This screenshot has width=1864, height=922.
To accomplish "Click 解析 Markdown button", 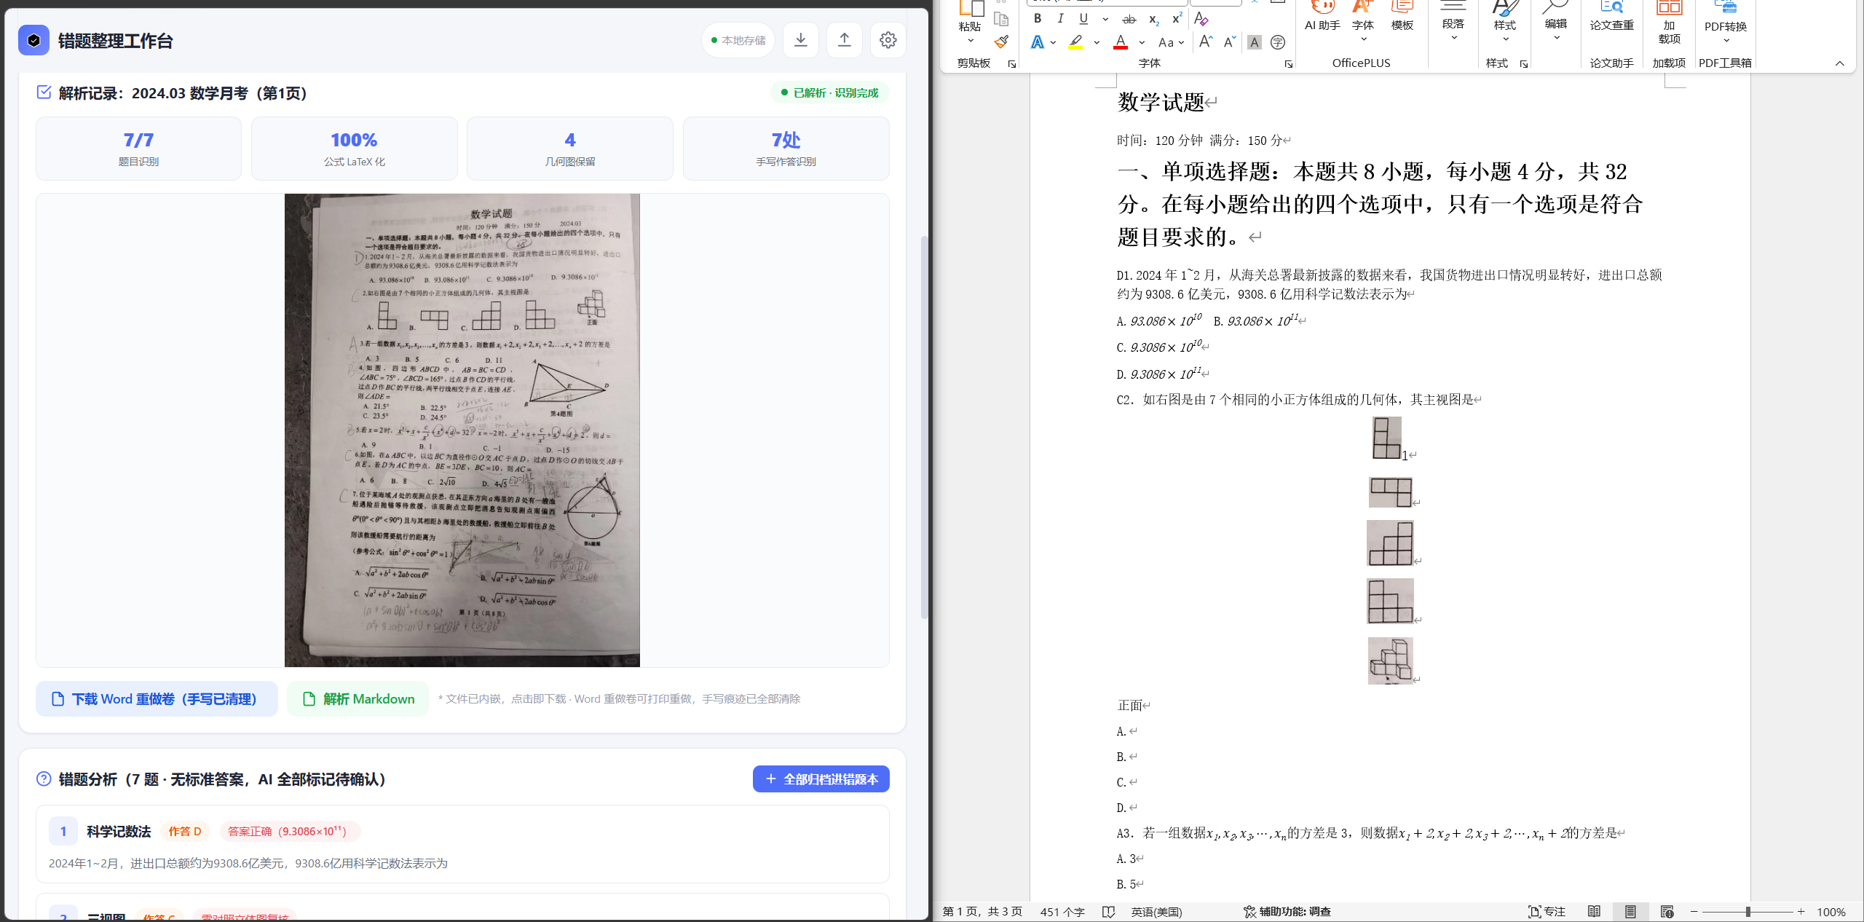I will click(358, 699).
